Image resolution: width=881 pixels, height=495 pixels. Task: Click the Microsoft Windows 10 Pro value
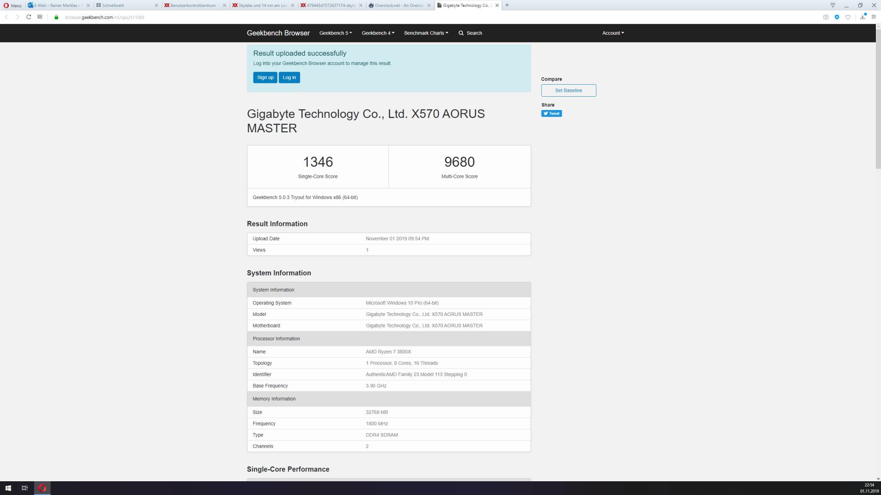click(402, 303)
